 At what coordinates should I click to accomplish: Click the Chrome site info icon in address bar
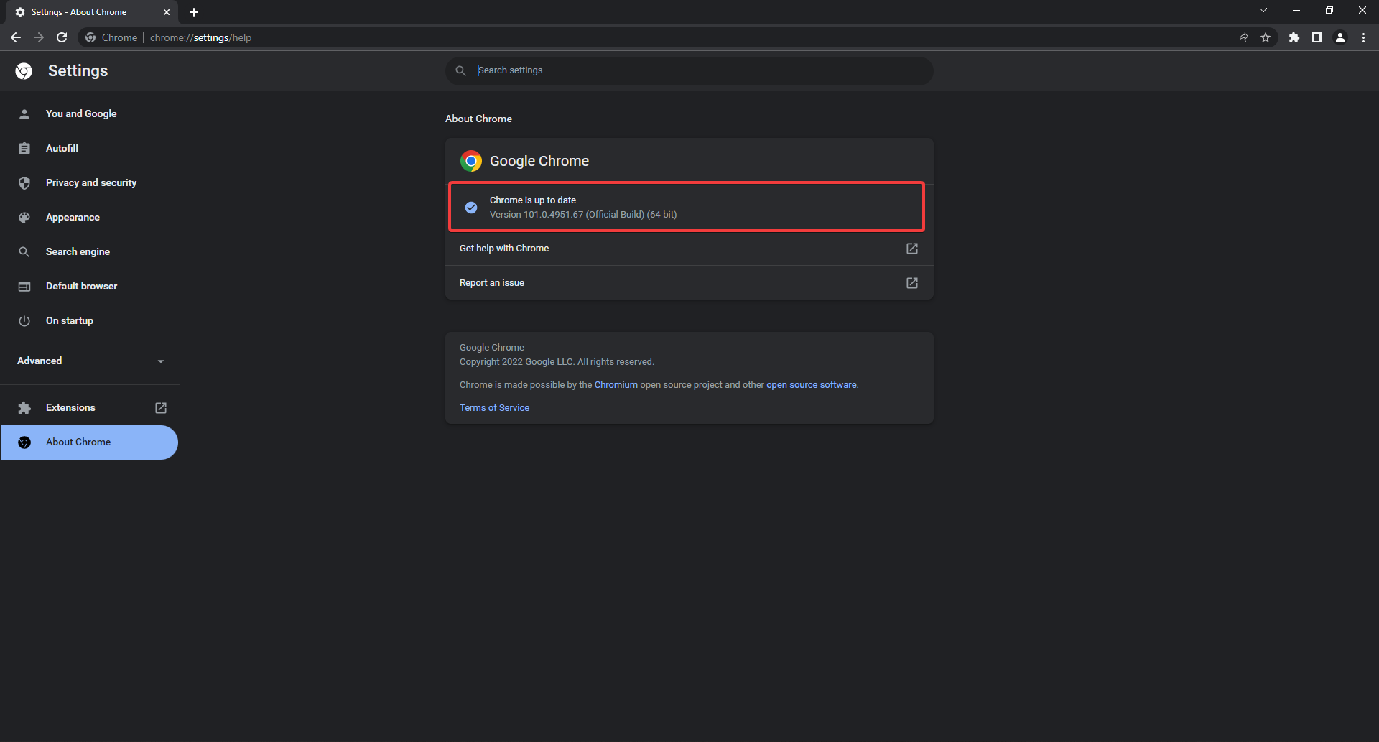[90, 37]
